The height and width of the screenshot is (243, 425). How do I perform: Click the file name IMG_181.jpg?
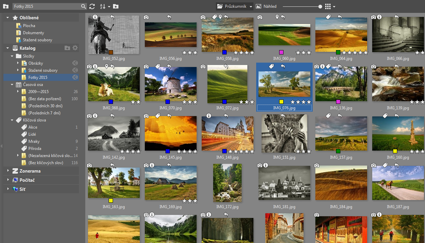click(284, 207)
